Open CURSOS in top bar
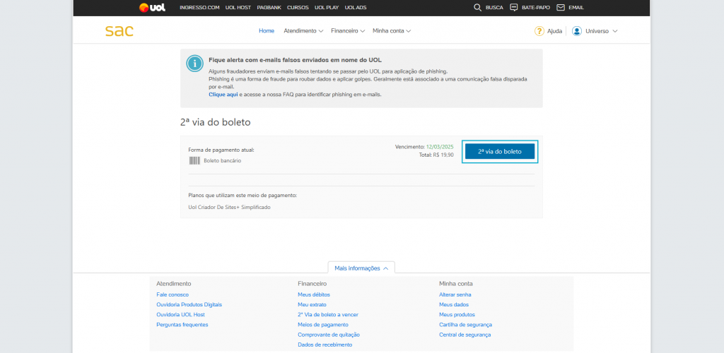Screen dimensions: 724x353 (x=298, y=8)
